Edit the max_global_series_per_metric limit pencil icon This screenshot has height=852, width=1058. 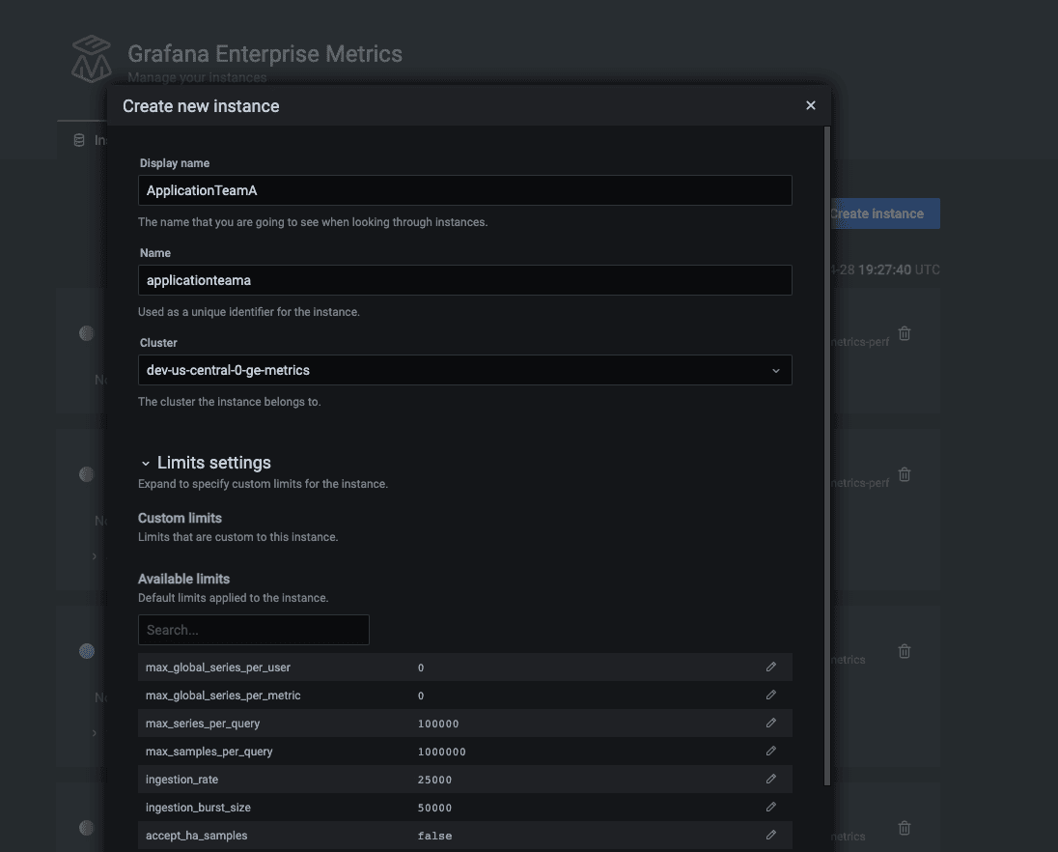point(770,695)
